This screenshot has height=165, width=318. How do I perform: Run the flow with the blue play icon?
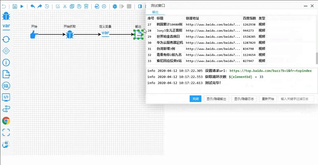click(x=22, y=6)
